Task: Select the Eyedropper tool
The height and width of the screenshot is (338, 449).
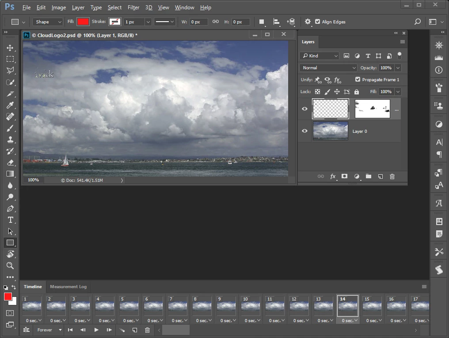Action: 10,105
